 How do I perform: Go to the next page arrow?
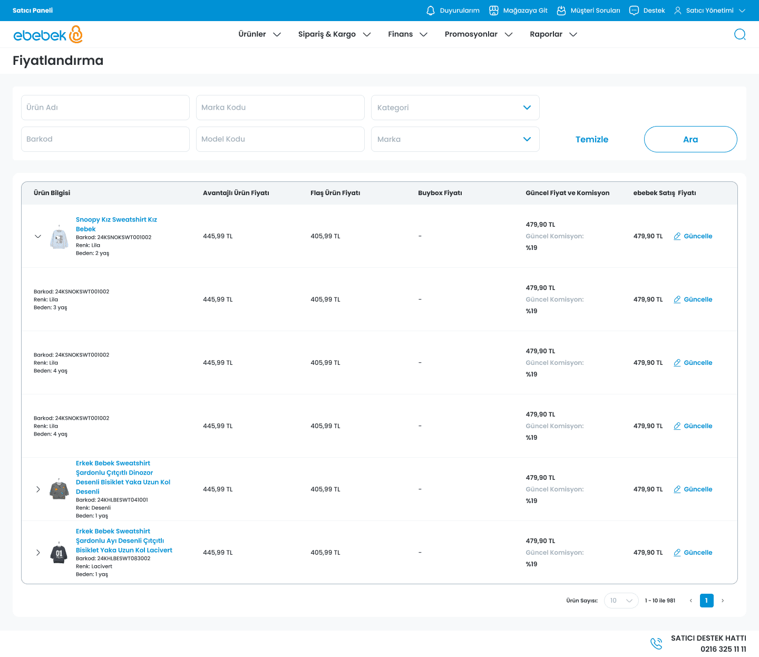[x=723, y=601]
